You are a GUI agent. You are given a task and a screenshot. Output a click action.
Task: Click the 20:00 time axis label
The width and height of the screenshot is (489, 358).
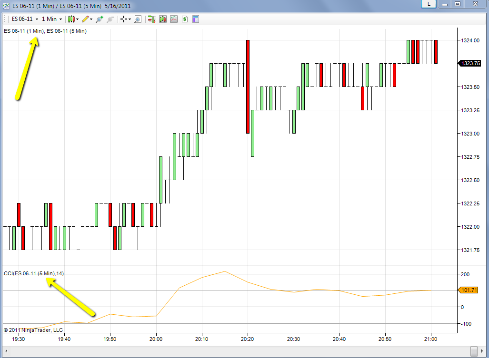[x=156, y=339]
